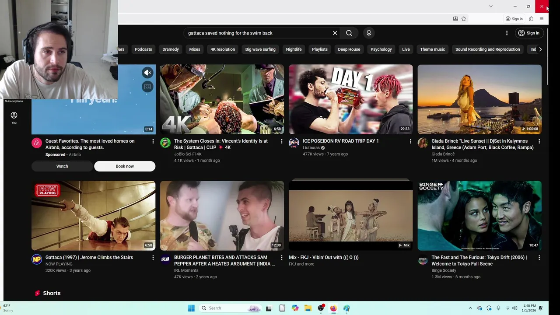The width and height of the screenshot is (560, 315).
Task: Open Liutauras channel avatar
Action: [294, 143]
